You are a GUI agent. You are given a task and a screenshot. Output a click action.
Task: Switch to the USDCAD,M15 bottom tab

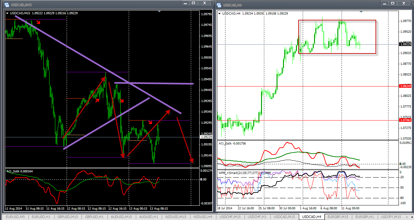(x=284, y=217)
